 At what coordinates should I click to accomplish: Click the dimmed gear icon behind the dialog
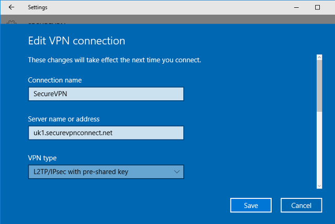pyautogui.click(x=12, y=23)
